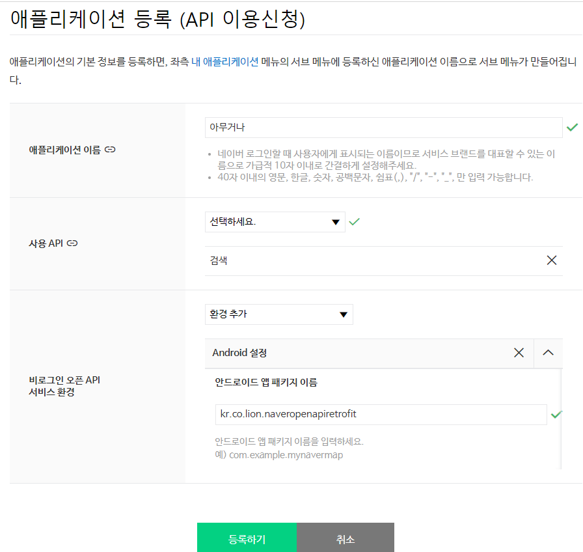
Task: Open the 내 애플리케이션 link
Action: coord(225,62)
